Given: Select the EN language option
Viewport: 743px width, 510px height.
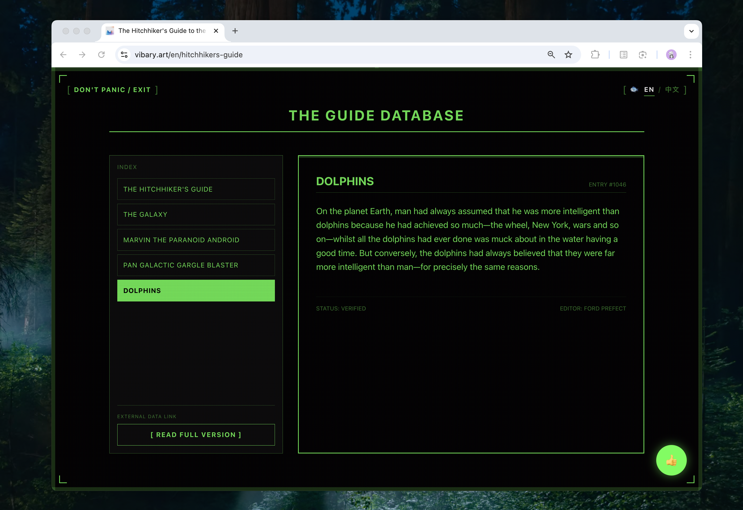Looking at the screenshot, I should click(649, 89).
